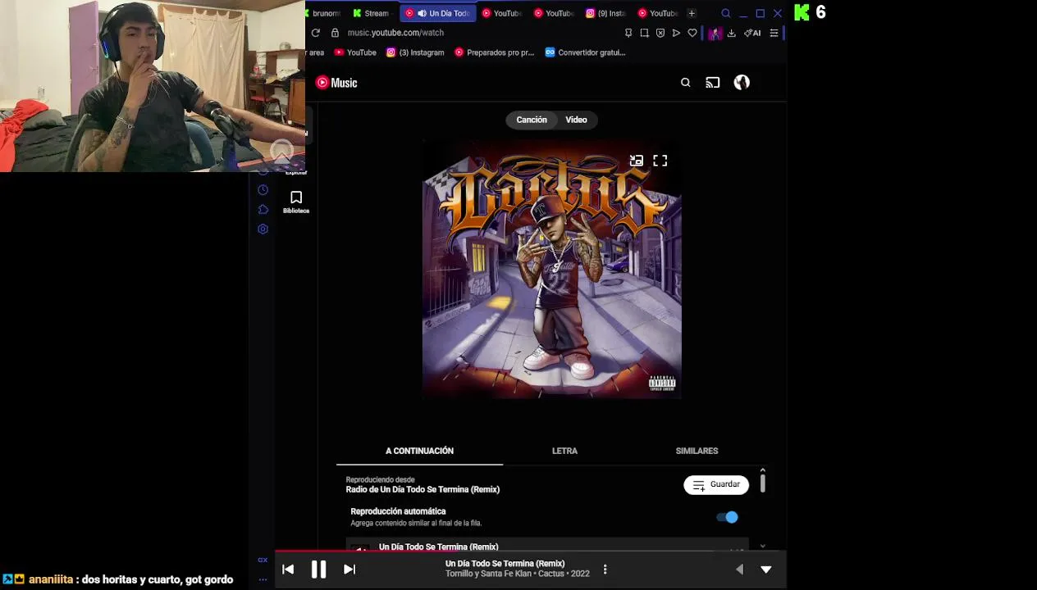The height and width of the screenshot is (590, 1037).
Task: Switch player to Video mode
Action: [576, 120]
